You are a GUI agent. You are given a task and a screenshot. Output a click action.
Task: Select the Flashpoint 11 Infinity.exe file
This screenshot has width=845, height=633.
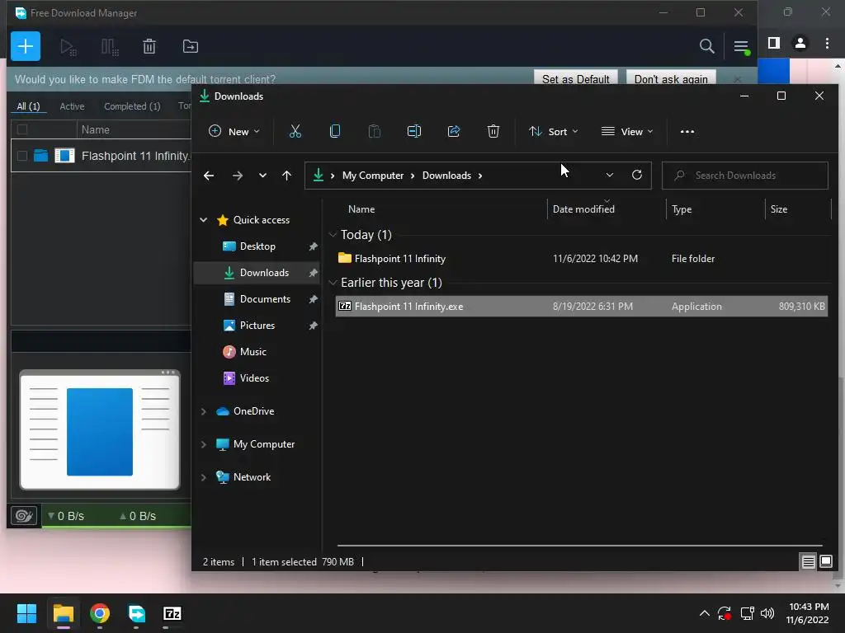(582, 307)
